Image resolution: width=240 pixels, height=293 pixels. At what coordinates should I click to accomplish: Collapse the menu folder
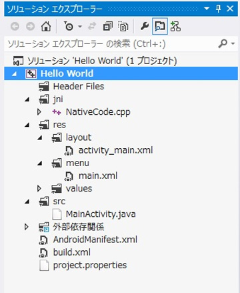pyautogui.click(x=40, y=164)
